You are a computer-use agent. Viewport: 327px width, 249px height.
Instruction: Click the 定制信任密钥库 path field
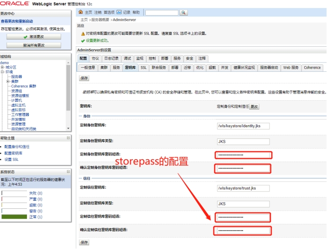[243, 188]
